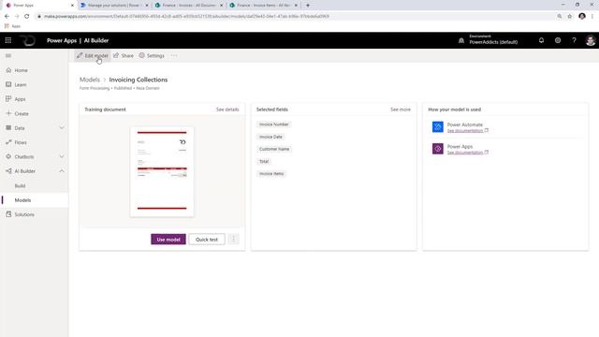Click the browser forward arrow

[17, 17]
